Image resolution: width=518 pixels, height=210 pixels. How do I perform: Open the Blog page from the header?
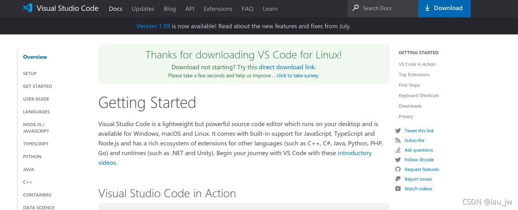click(170, 9)
